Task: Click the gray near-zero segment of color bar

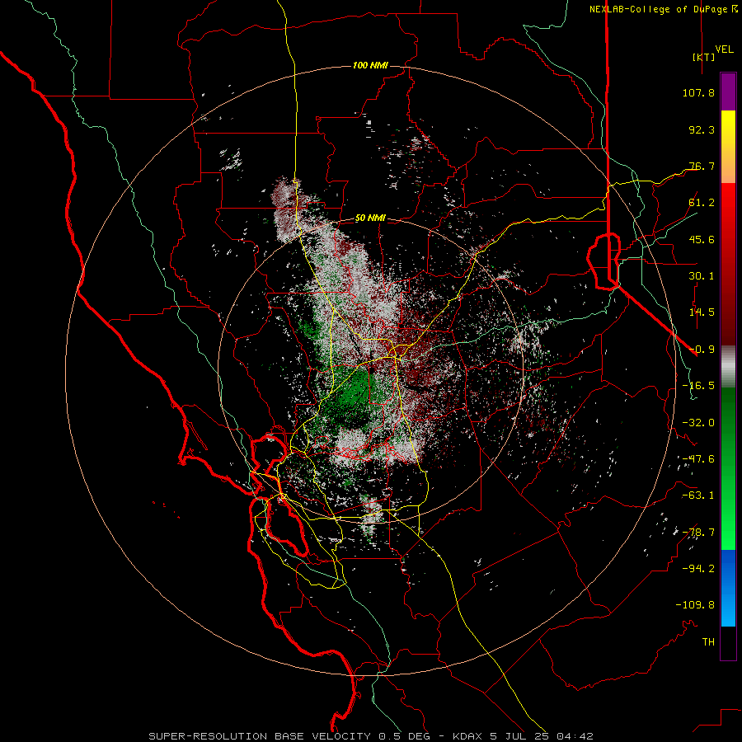Action: 728,367
